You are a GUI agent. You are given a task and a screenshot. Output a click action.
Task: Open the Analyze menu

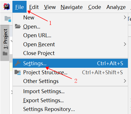[116, 7]
